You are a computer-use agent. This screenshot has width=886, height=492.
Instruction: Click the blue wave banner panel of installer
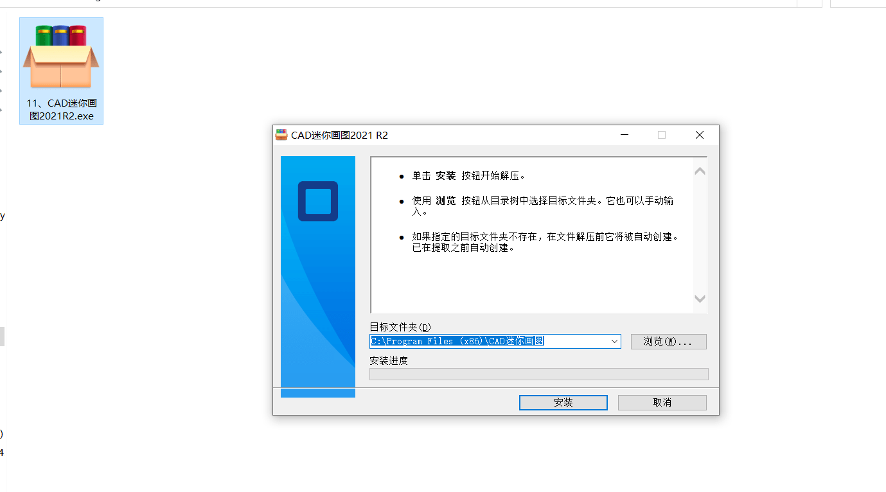(318, 277)
